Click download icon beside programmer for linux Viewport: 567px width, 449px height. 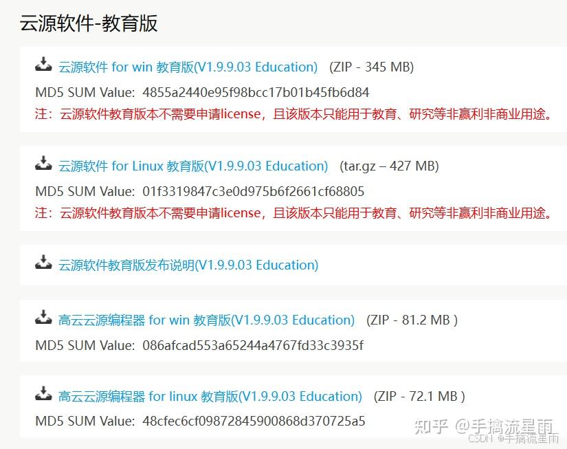(x=43, y=393)
